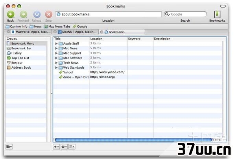Expand the Apple Stuff folder
This screenshot has width=236, height=159.
tap(56, 43)
